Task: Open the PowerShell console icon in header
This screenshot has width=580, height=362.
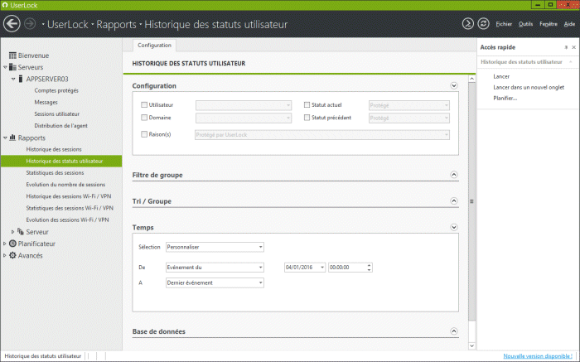Action: pyautogui.click(x=468, y=24)
